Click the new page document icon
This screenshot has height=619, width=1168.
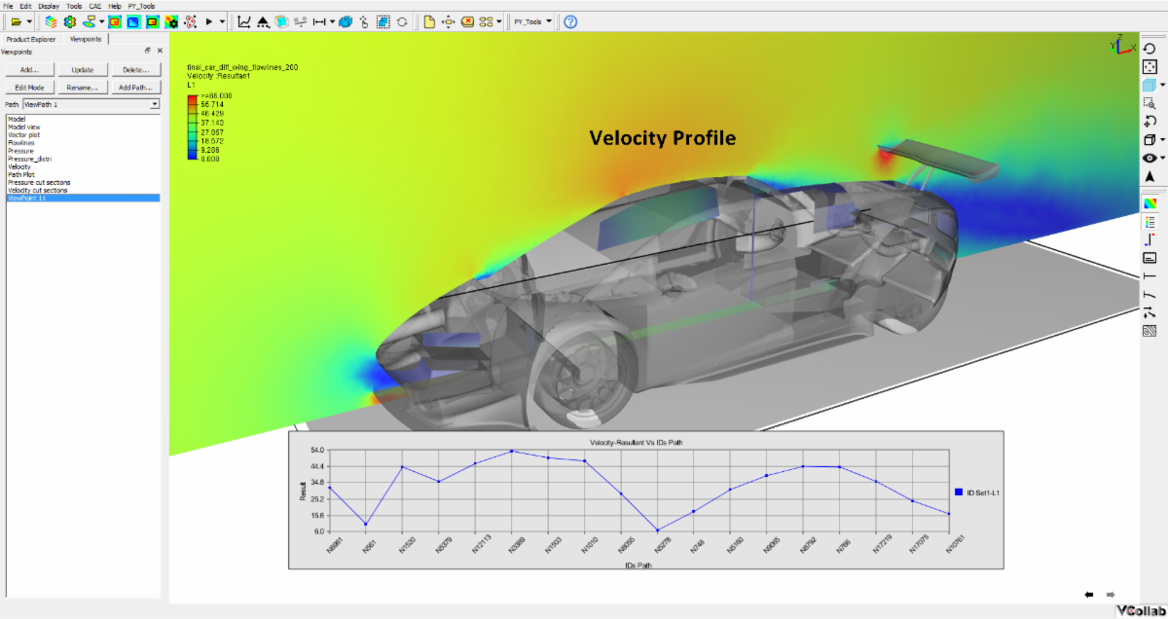click(428, 21)
